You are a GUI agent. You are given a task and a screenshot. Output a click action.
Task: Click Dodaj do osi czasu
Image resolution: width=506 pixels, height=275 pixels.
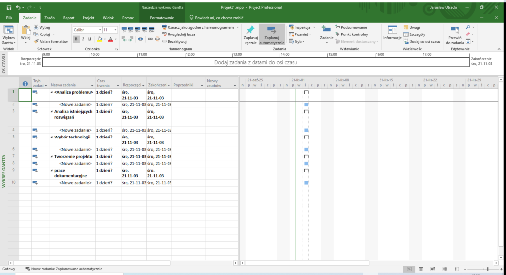click(421, 42)
